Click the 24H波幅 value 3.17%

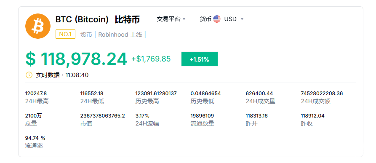[x=142, y=116]
